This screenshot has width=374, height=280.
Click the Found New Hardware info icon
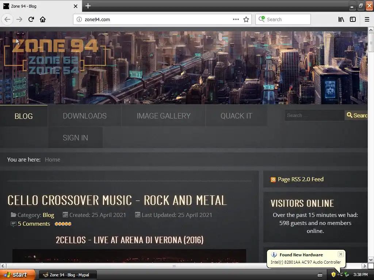(274, 255)
